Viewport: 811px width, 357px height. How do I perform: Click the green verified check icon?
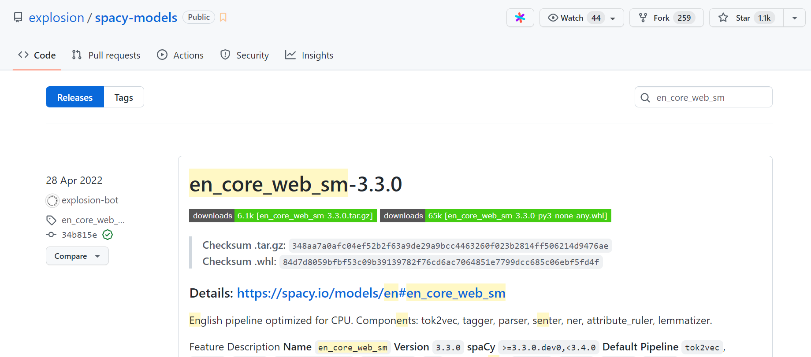(108, 235)
